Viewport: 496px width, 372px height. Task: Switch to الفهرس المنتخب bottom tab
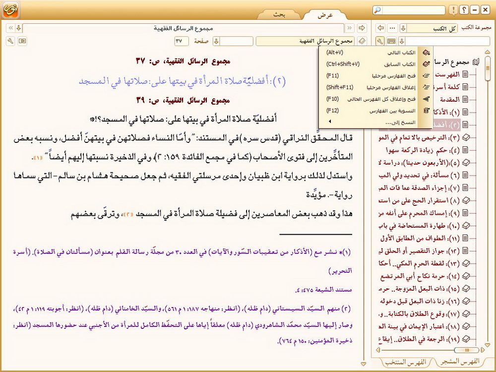pyautogui.click(x=406, y=362)
